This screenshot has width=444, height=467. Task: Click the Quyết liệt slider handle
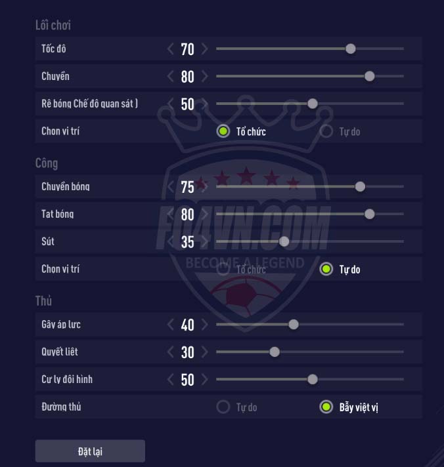coord(275,352)
